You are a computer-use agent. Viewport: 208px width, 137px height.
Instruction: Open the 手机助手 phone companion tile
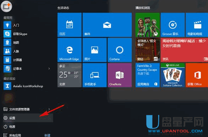pyautogui.click(x=95, y=75)
